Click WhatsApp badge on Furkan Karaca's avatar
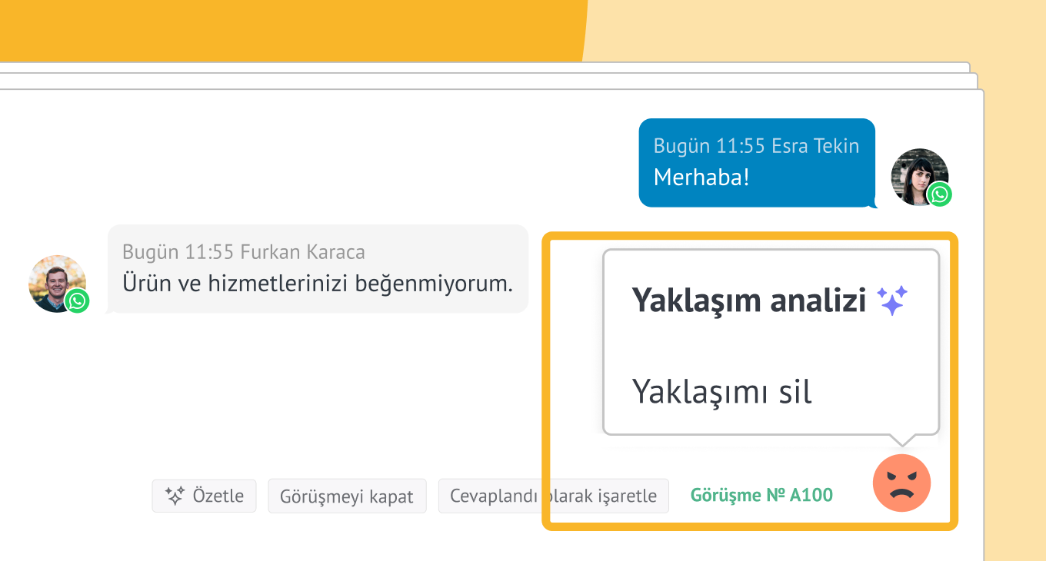 (77, 301)
